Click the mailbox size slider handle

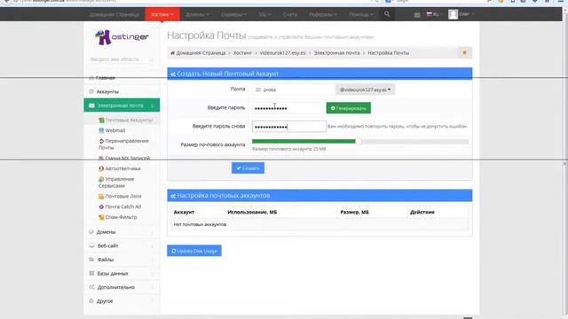coord(359,142)
